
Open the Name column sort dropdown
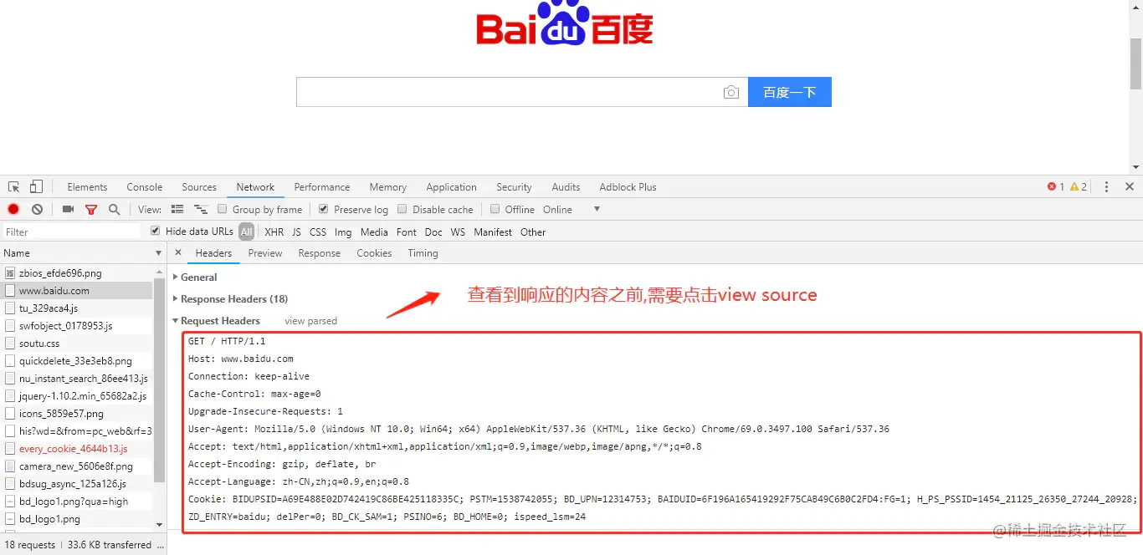coord(158,252)
